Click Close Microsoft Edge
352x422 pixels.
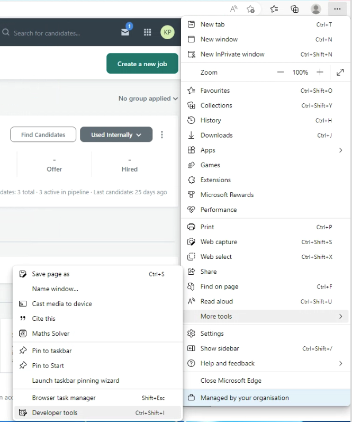coord(266,381)
